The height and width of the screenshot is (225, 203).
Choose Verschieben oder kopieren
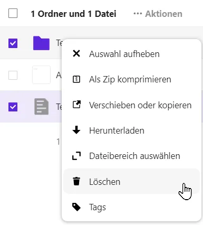click(131, 105)
